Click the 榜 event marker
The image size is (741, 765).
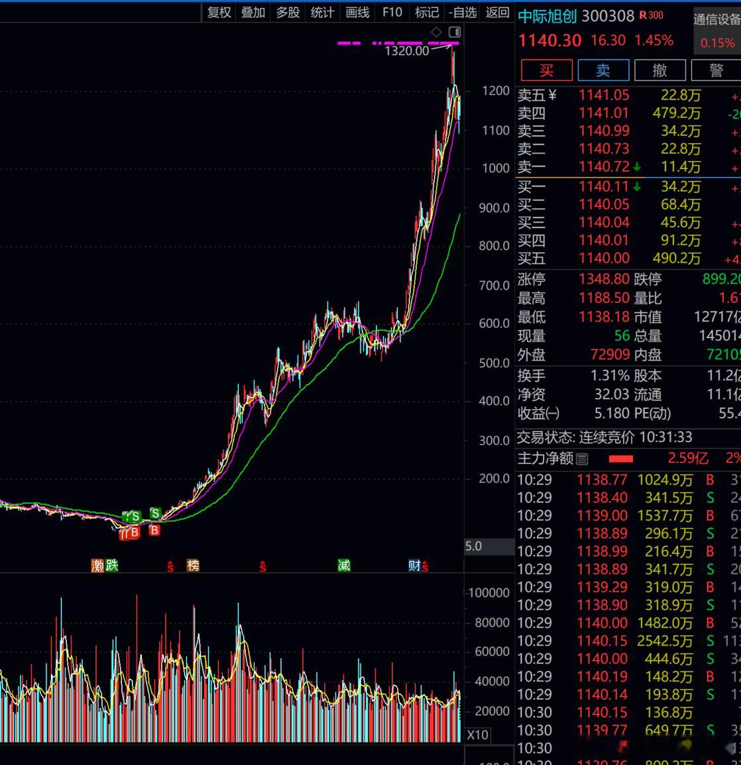pos(193,565)
